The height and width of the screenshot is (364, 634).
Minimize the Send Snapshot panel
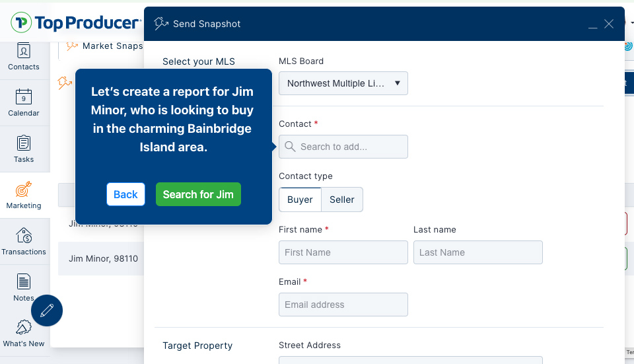point(593,24)
